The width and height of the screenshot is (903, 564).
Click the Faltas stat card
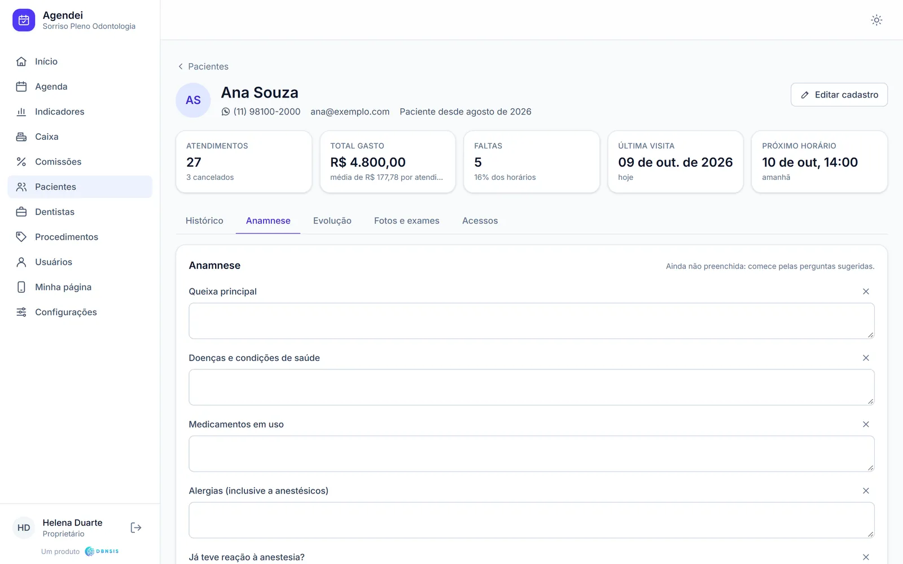click(x=532, y=162)
